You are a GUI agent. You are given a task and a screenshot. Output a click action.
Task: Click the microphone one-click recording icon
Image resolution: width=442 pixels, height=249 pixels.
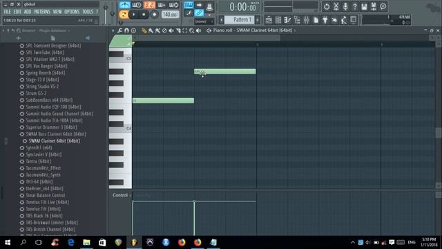(345, 6)
